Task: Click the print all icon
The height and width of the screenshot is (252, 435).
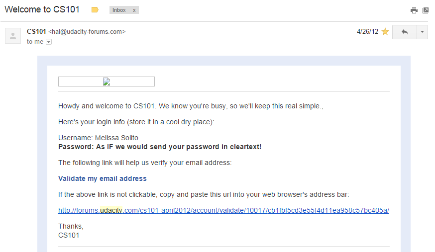Action: coord(414,10)
